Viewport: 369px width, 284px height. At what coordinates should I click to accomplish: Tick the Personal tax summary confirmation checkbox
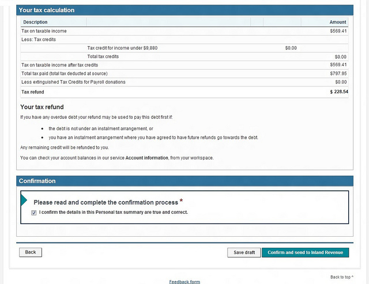tap(34, 213)
